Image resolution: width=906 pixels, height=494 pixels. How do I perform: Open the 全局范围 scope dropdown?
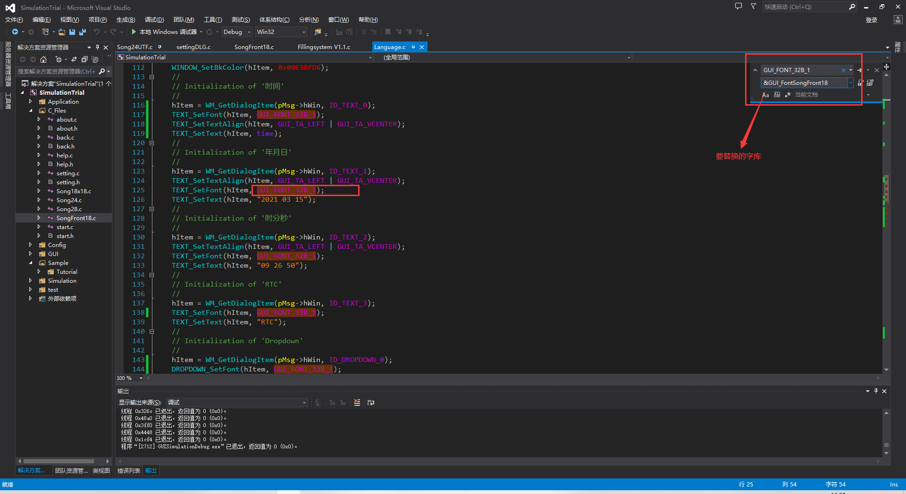pos(502,58)
